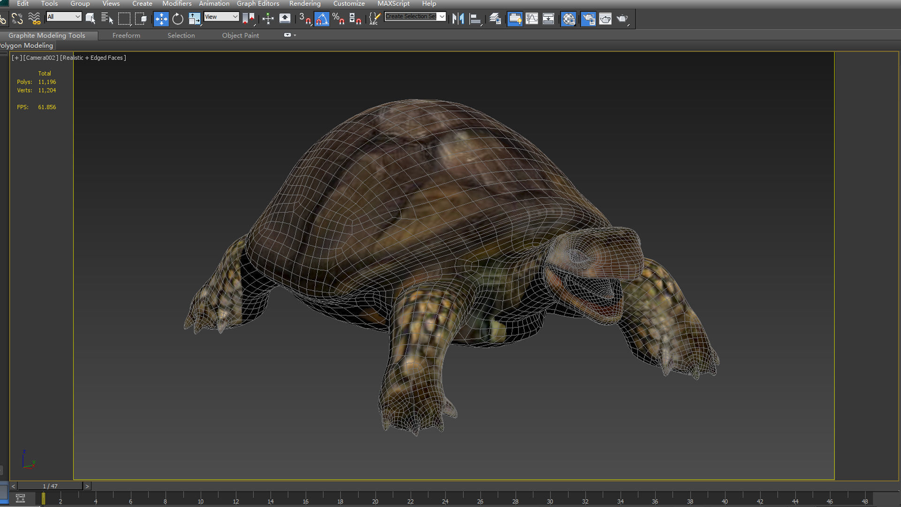The width and height of the screenshot is (901, 507).
Task: Step time slider back with left arrow
Action: tap(13, 486)
